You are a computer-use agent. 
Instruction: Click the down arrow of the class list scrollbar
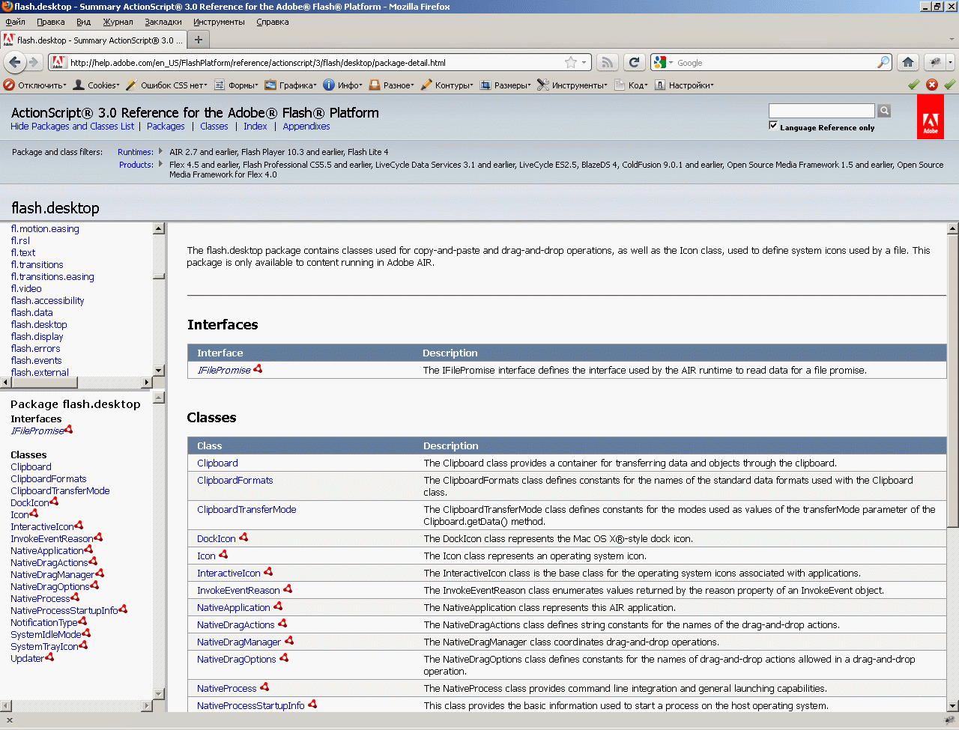tap(159, 694)
